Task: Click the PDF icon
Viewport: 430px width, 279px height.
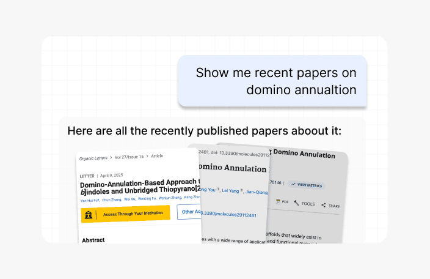Action: (x=278, y=201)
